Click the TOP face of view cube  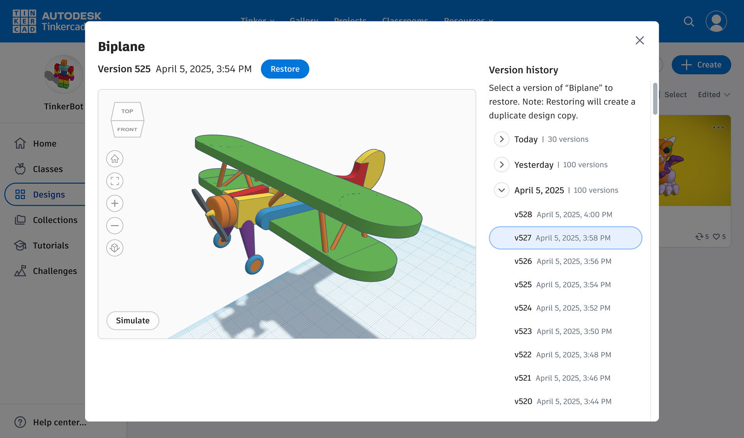(x=127, y=111)
